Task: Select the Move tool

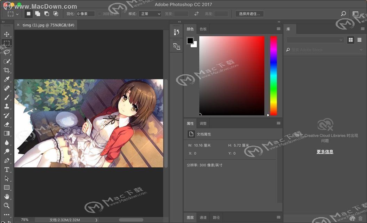Action: point(7,34)
